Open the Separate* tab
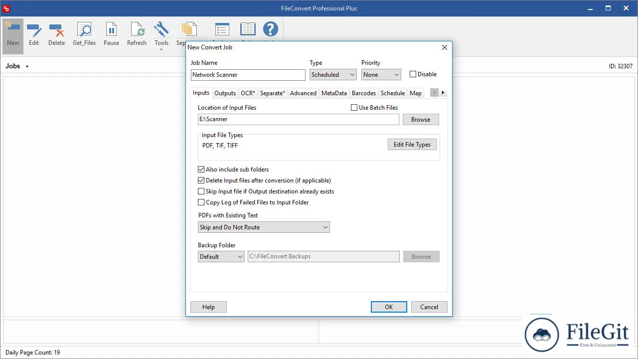The width and height of the screenshot is (638, 359). pyautogui.click(x=273, y=93)
